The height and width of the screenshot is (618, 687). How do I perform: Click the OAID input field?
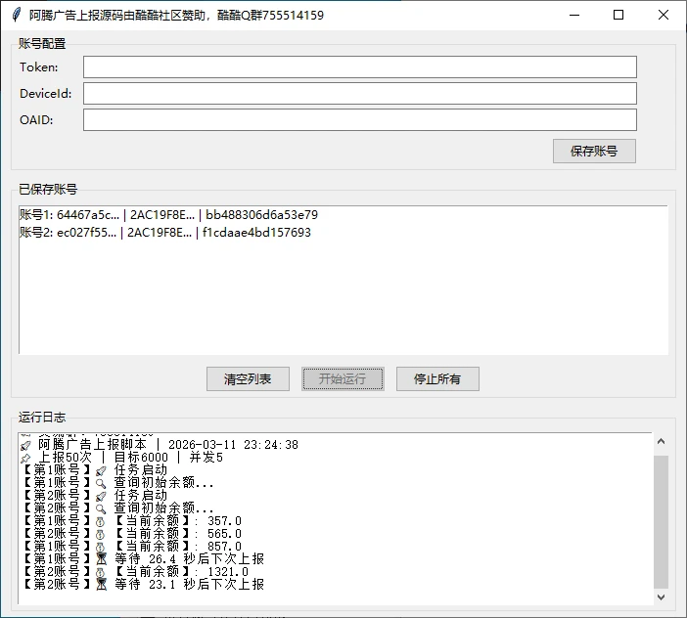[360, 119]
